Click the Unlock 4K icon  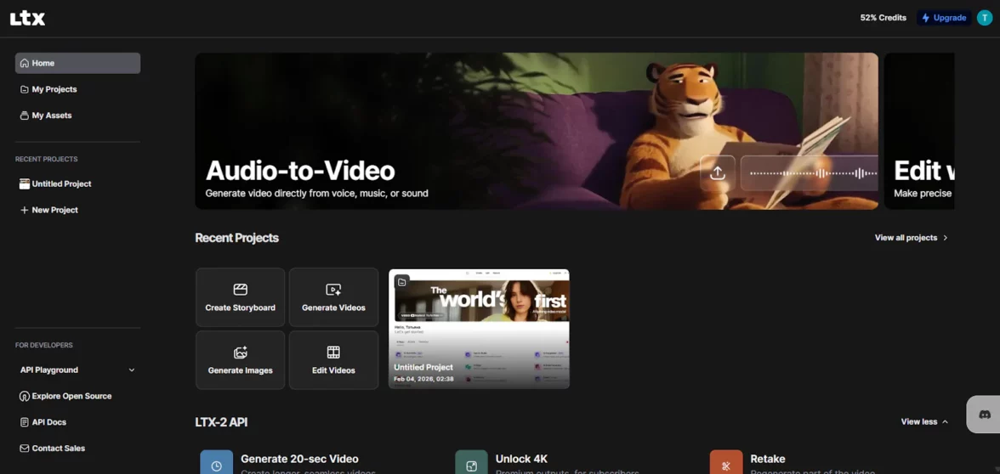(471, 465)
